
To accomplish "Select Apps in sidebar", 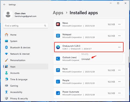I will coord(26,67).
